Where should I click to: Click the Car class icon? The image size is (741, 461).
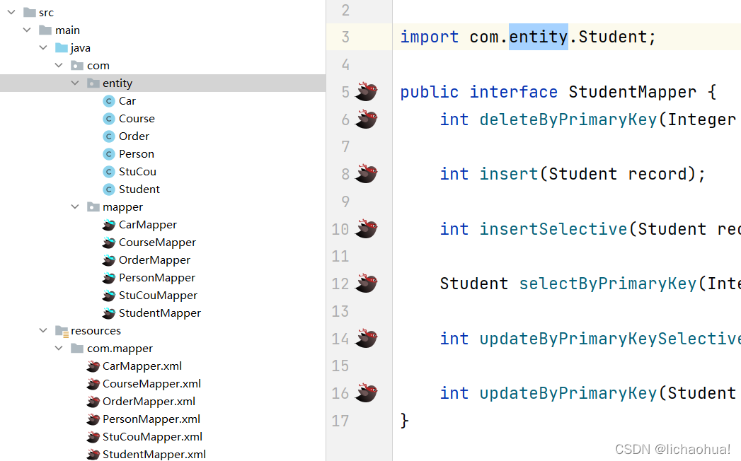(x=109, y=100)
